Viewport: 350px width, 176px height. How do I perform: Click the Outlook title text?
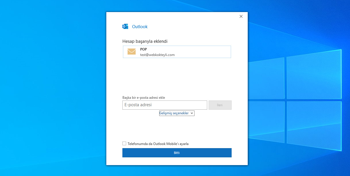(x=140, y=27)
